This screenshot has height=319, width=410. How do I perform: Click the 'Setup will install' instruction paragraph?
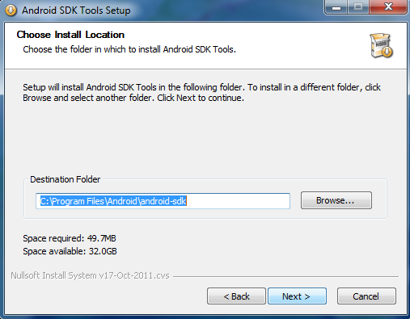[201, 93]
